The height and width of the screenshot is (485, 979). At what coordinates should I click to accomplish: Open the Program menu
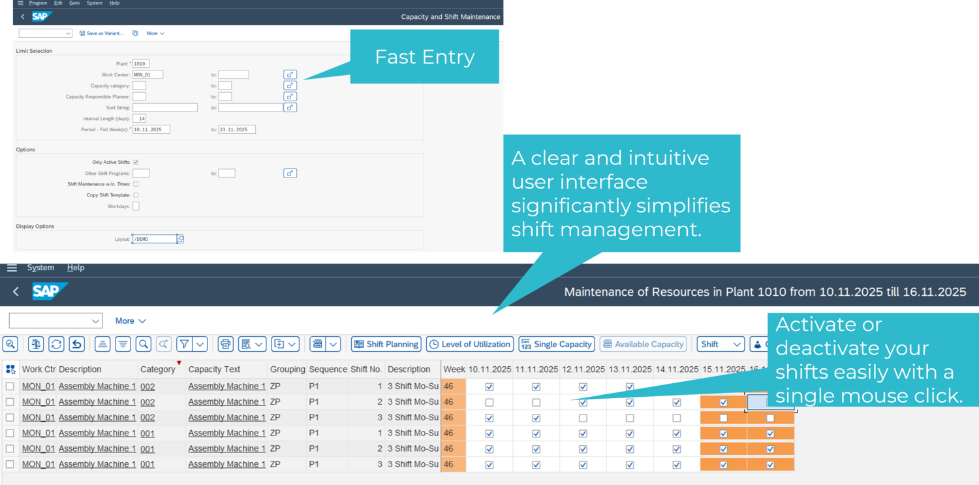38,3
